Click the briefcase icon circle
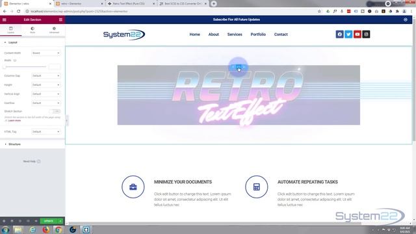416x234 pixels. (x=133, y=187)
